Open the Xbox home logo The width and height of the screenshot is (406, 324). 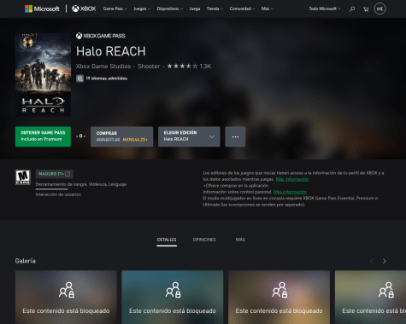(84, 9)
